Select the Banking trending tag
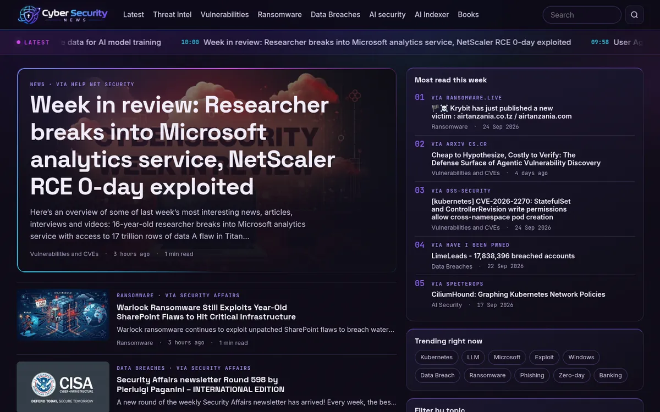Image resolution: width=660 pixels, height=412 pixels. pos(610,375)
